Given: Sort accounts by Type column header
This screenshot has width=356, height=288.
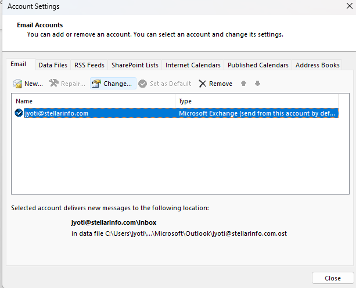Looking at the screenshot, I should click(256, 101).
